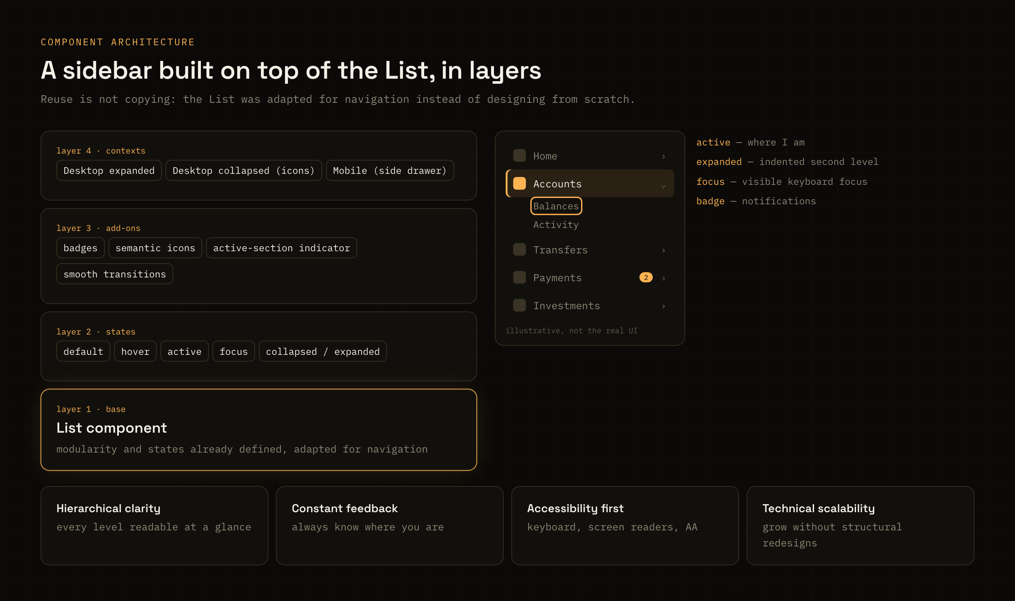This screenshot has width=1015, height=601.
Task: Click the orange Accounts icon
Action: (519, 184)
